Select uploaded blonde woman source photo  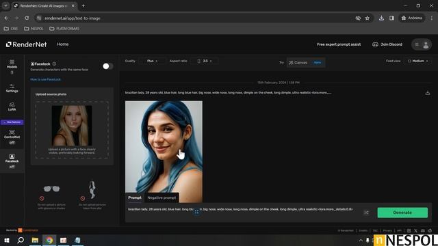72,126
